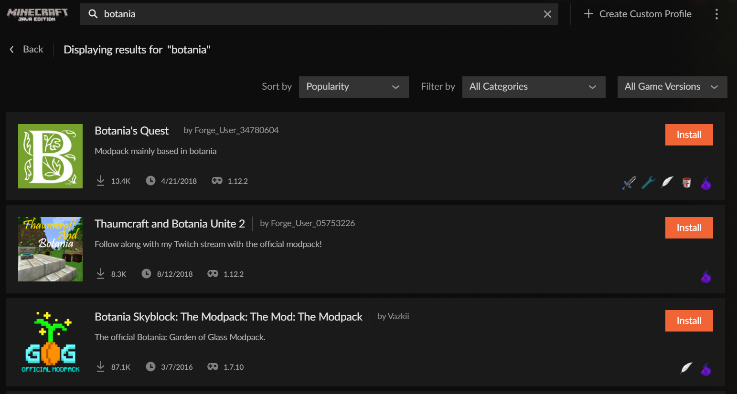Click the purple flame icon on Thaumcraft modpack

tap(706, 276)
